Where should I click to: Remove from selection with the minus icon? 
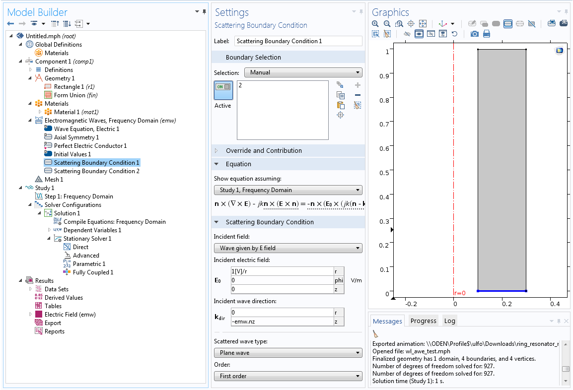(x=358, y=95)
